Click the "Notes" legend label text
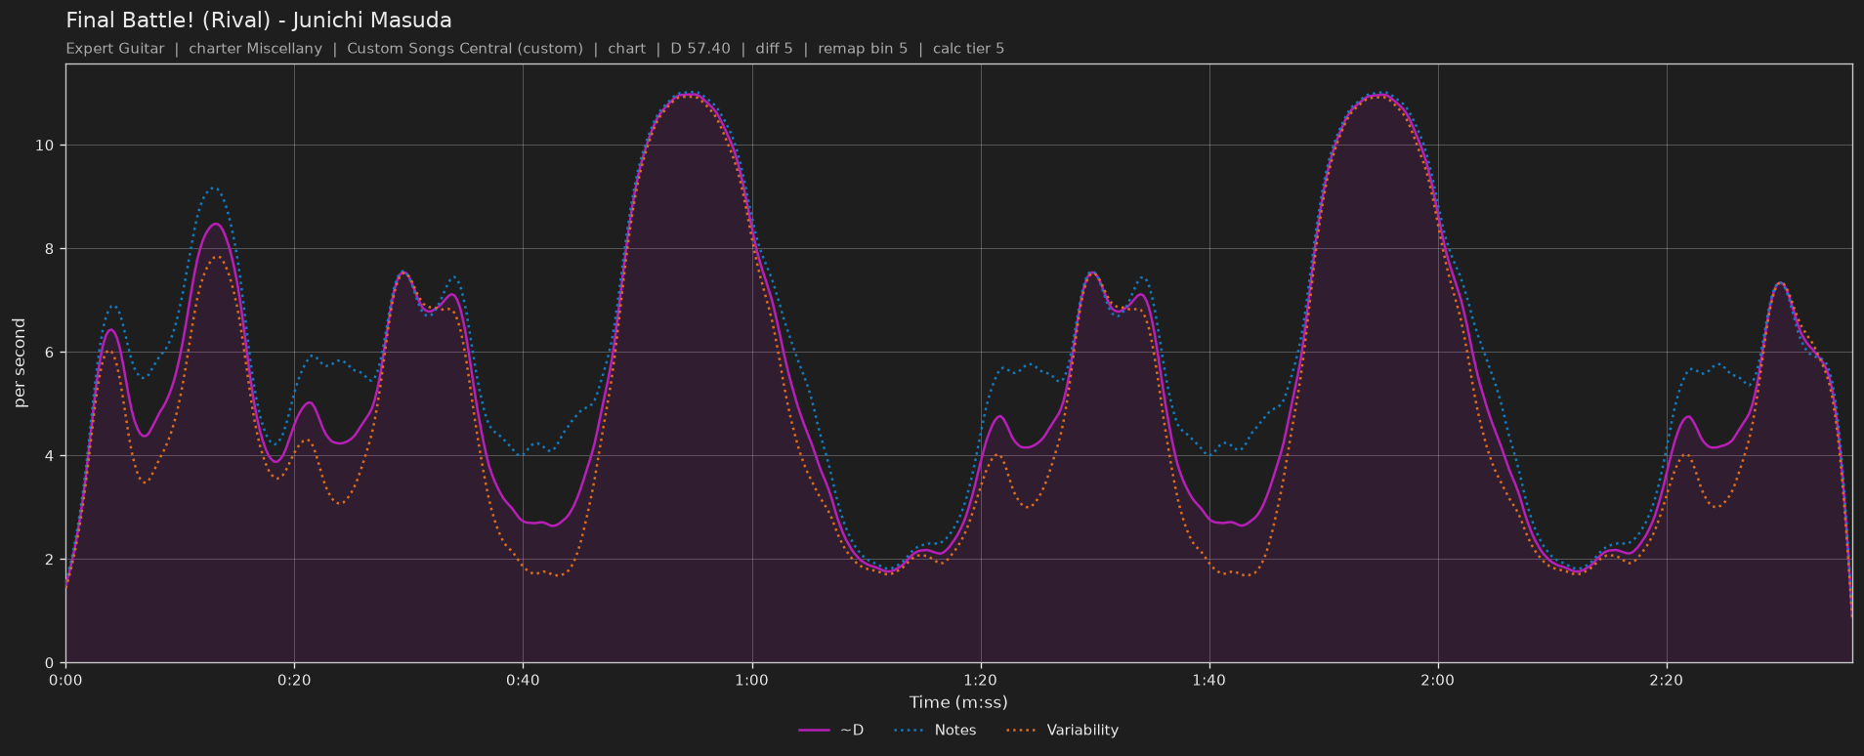 (955, 731)
